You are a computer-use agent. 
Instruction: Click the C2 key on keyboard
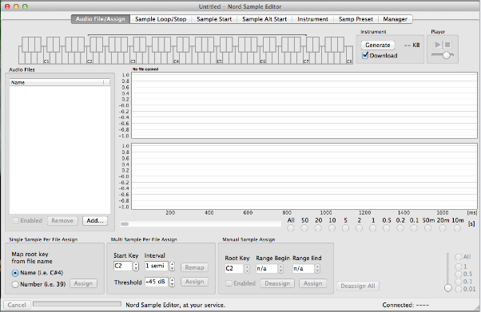coord(89,57)
